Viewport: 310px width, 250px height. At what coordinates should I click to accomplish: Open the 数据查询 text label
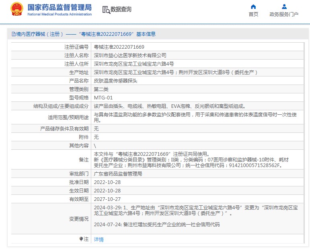(x=121, y=9)
